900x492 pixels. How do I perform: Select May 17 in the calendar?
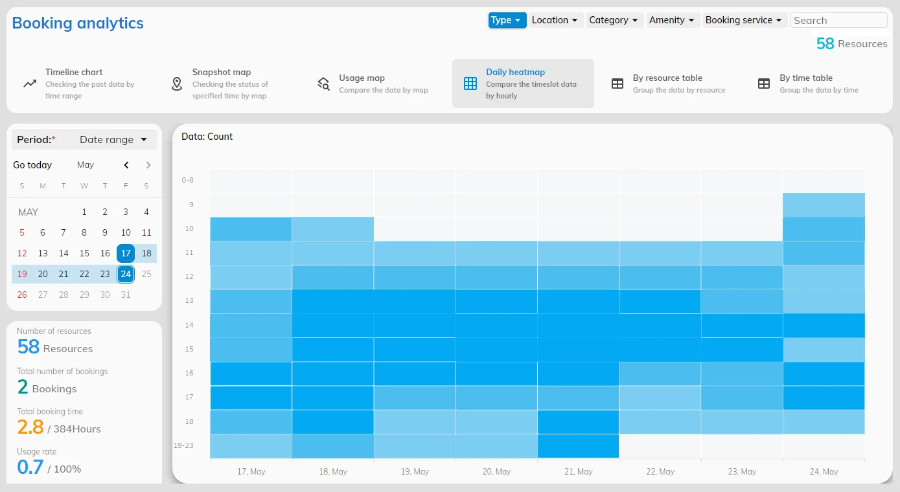tap(126, 253)
